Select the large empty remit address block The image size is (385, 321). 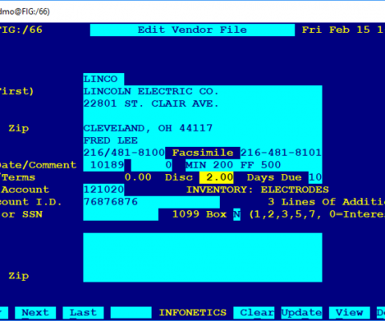click(203, 258)
